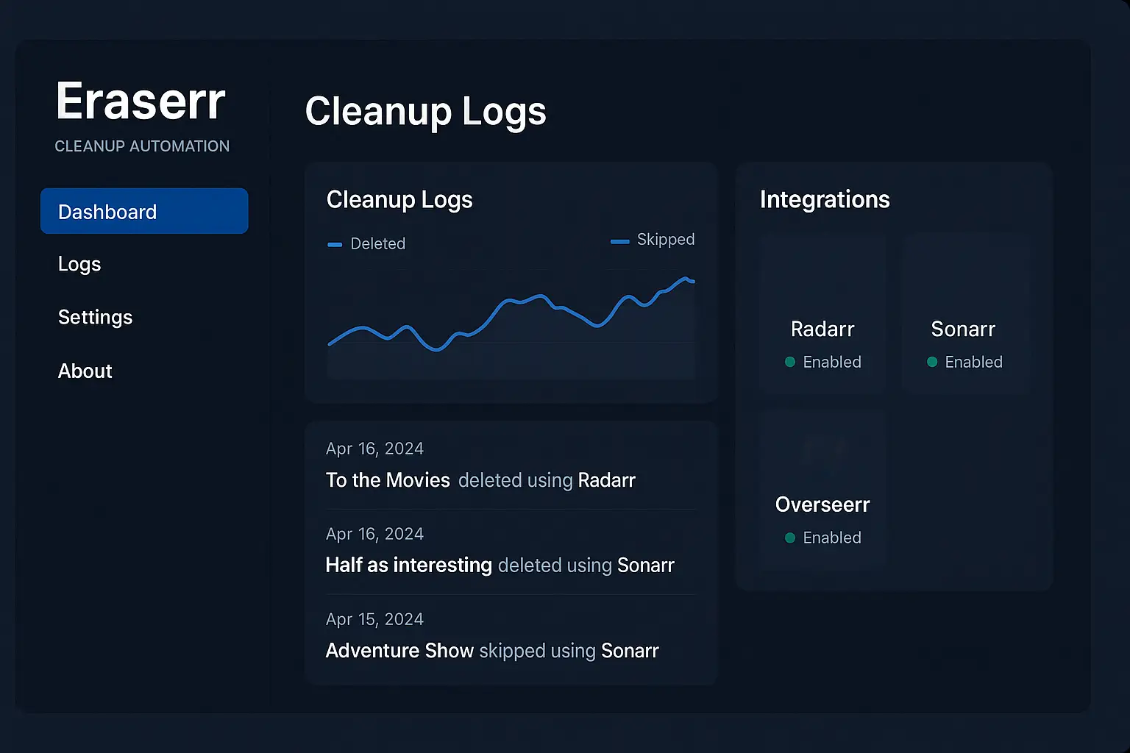Screen dimensions: 1130x753
Task: Click the blue Deleted legend marker
Action: pos(335,244)
